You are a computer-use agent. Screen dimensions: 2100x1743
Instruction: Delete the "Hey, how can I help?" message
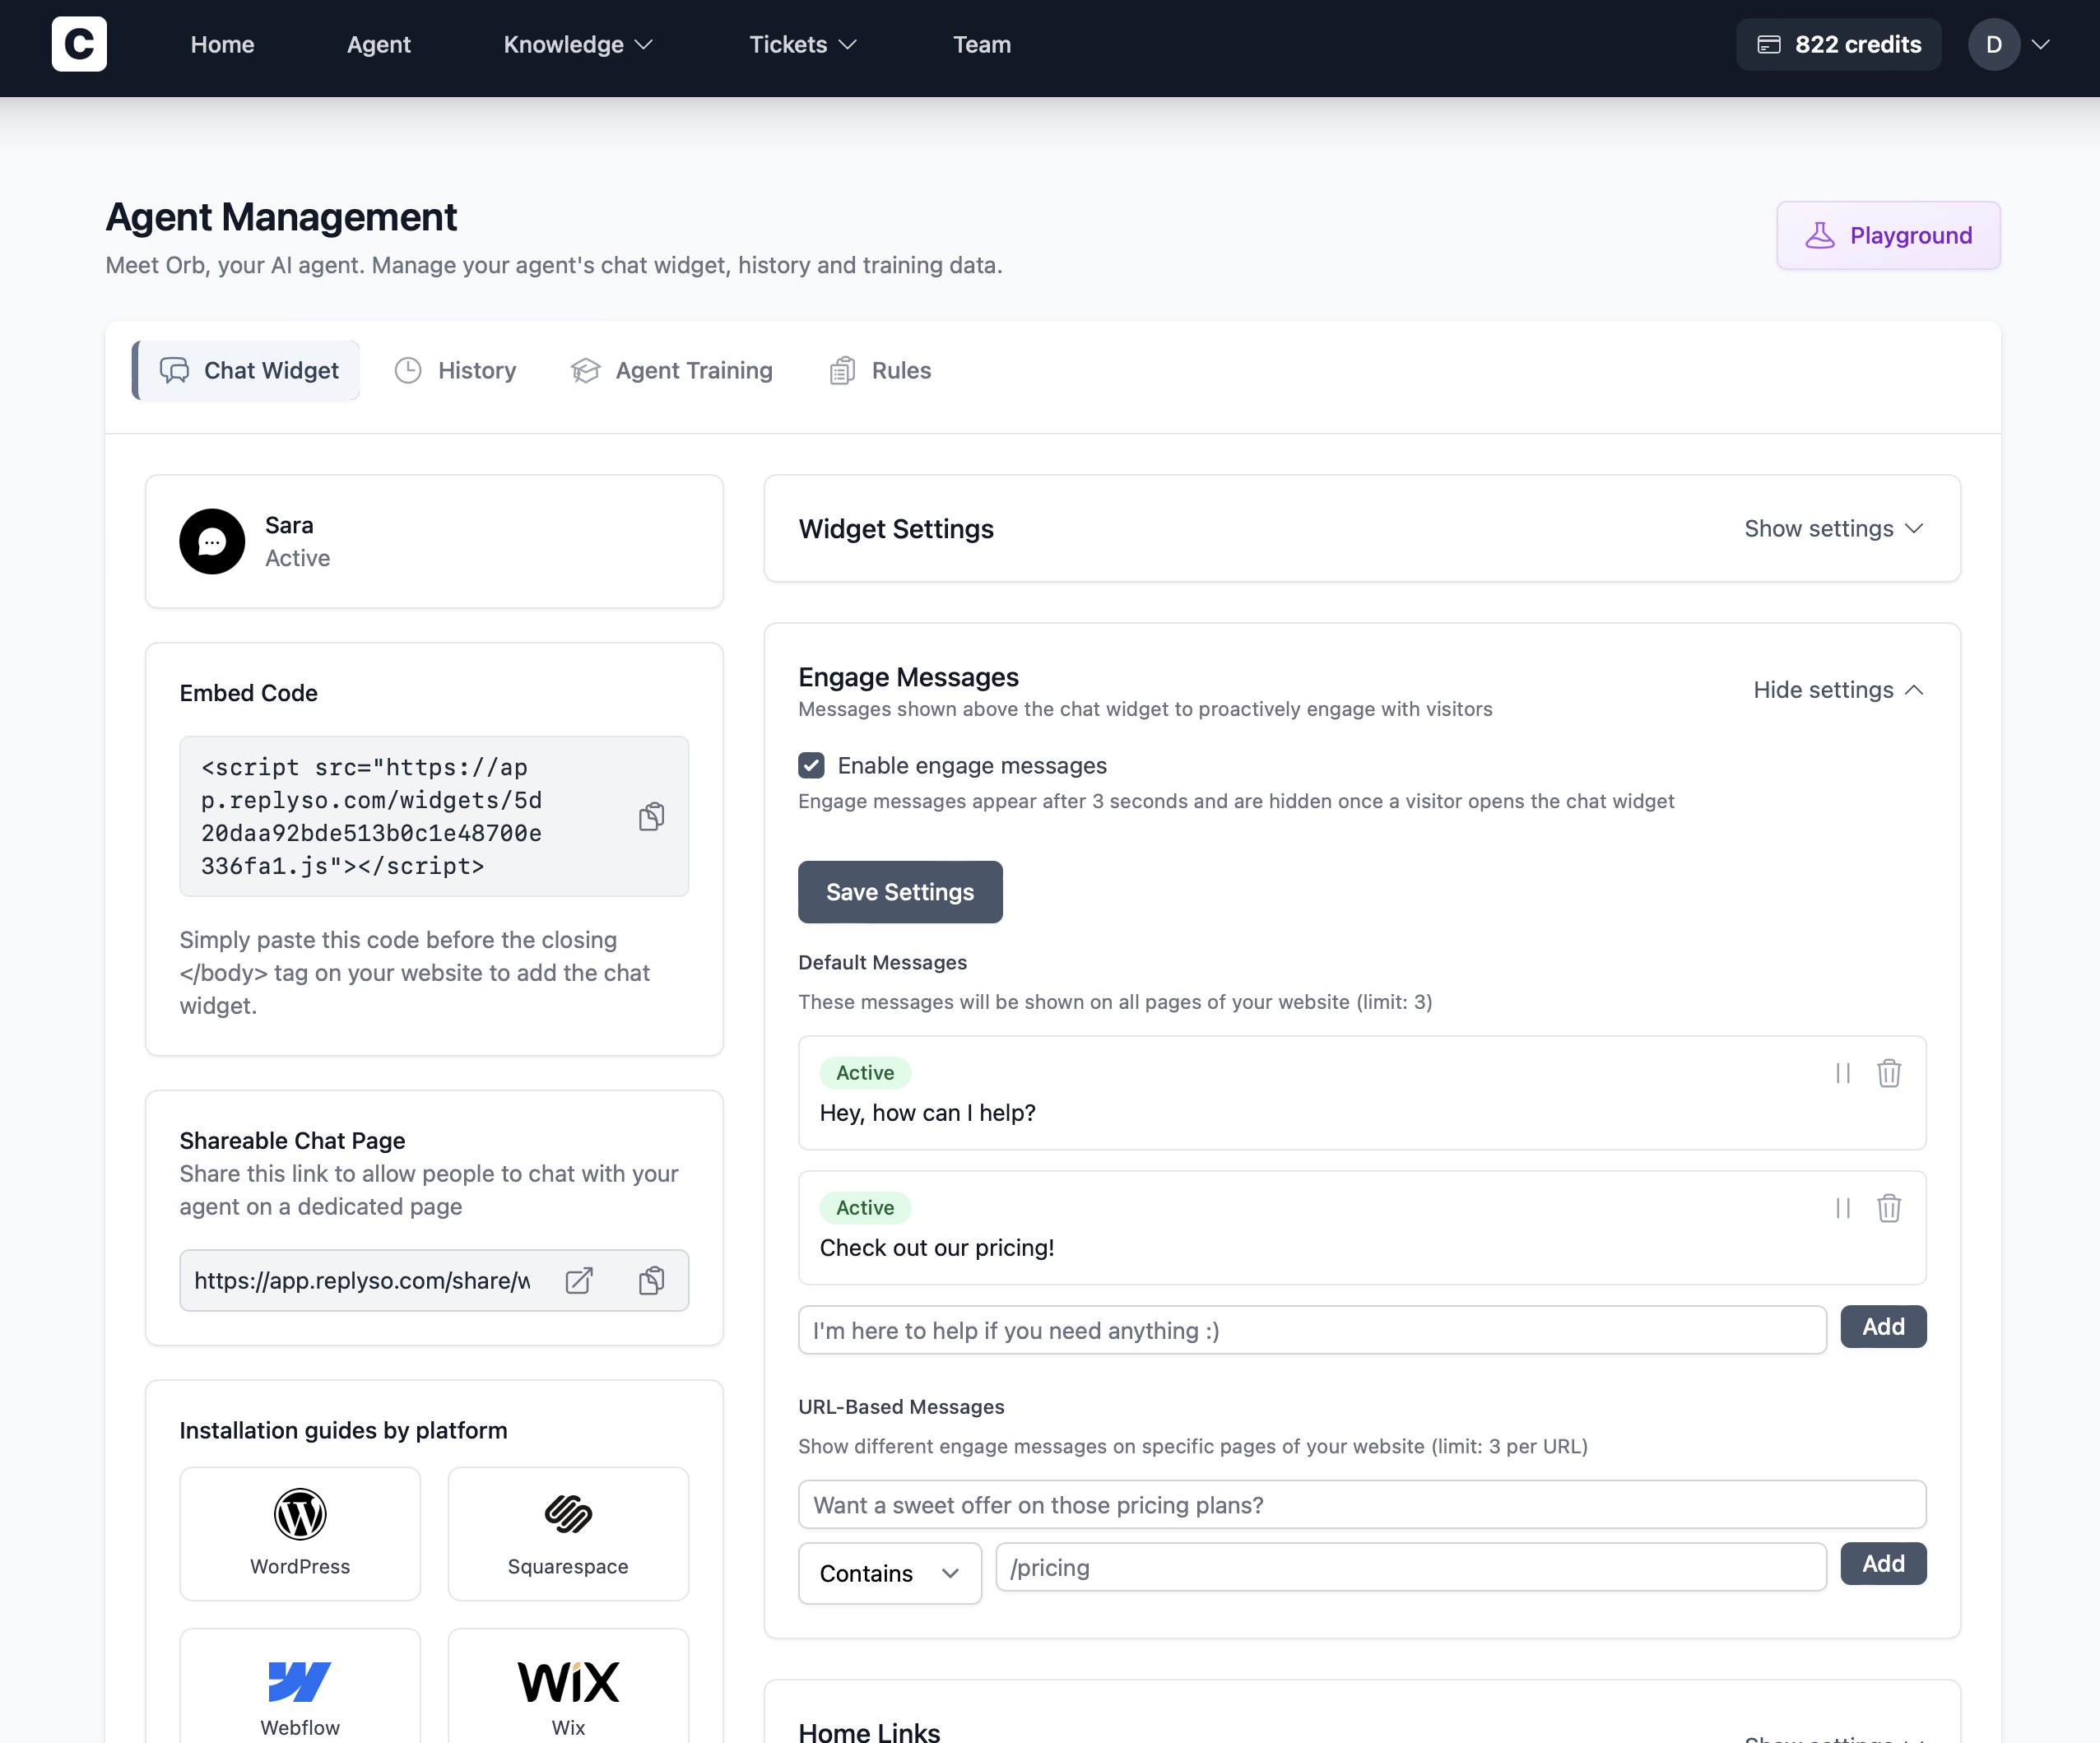point(1889,1073)
